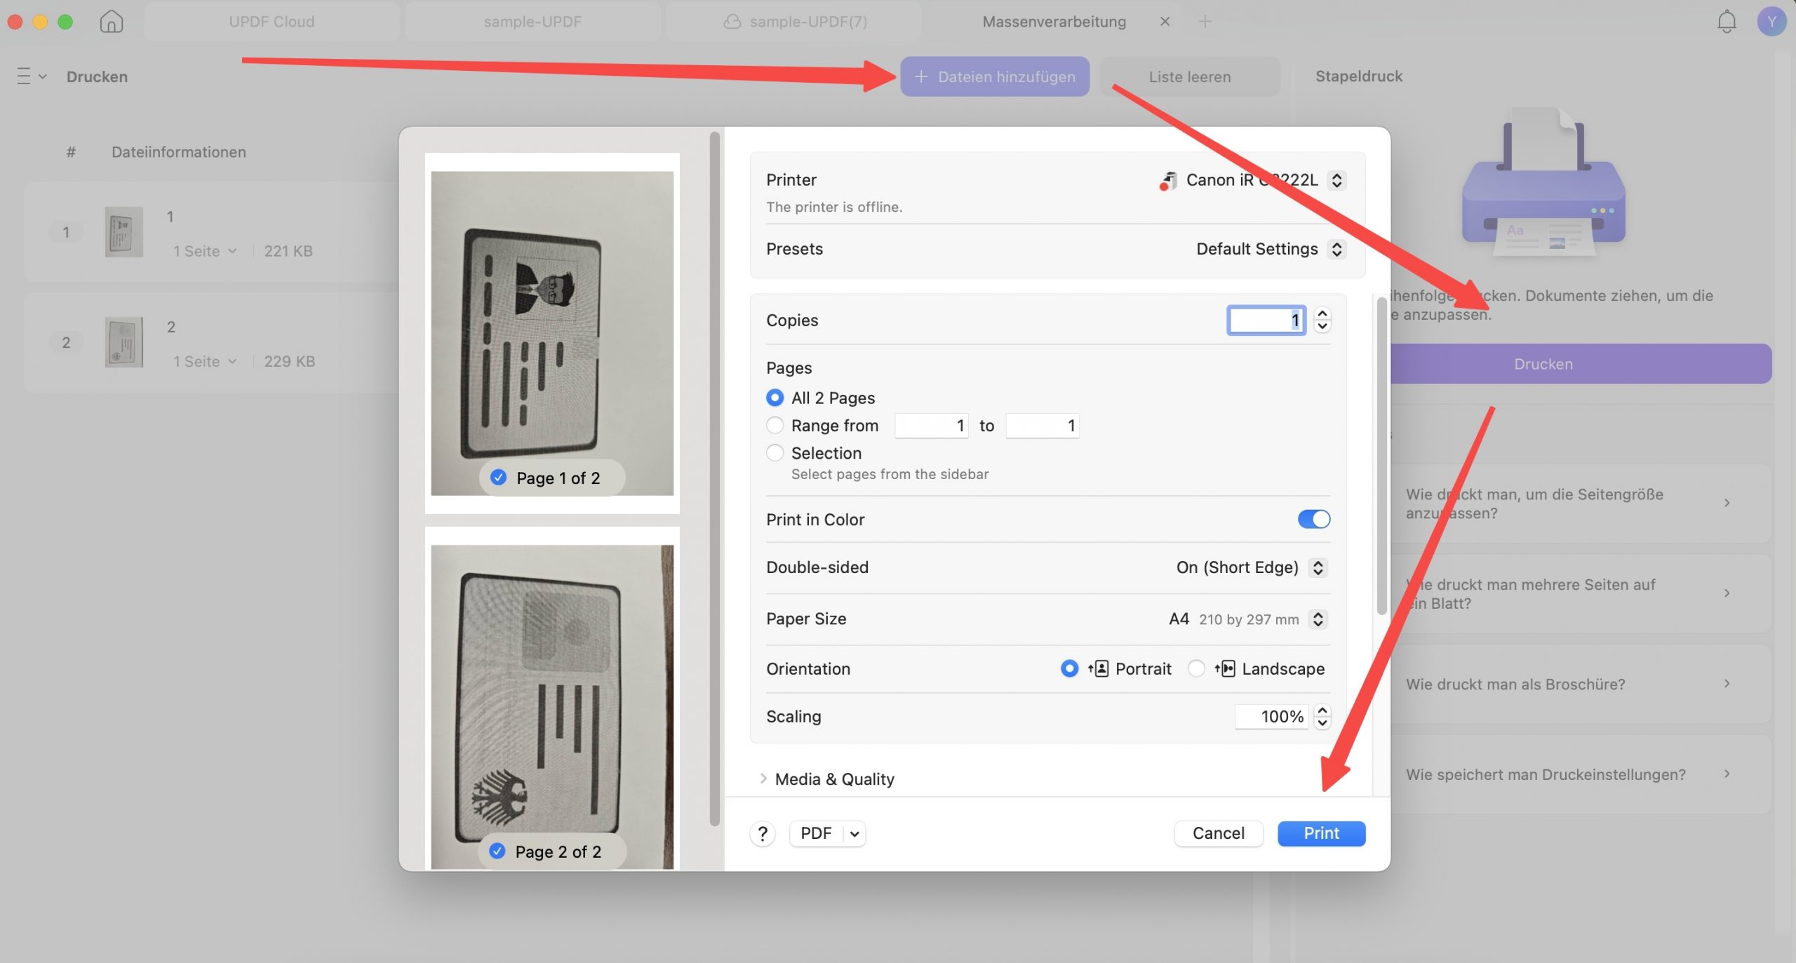Switch to the sample-UPDF(7) tab
Viewport: 1796px width, 963px height.
coord(794,21)
